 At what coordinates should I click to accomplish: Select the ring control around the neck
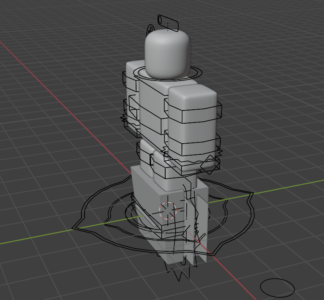168,73
